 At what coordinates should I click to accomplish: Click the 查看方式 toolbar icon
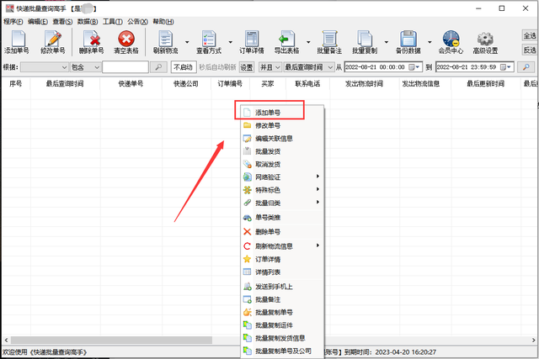209,42
